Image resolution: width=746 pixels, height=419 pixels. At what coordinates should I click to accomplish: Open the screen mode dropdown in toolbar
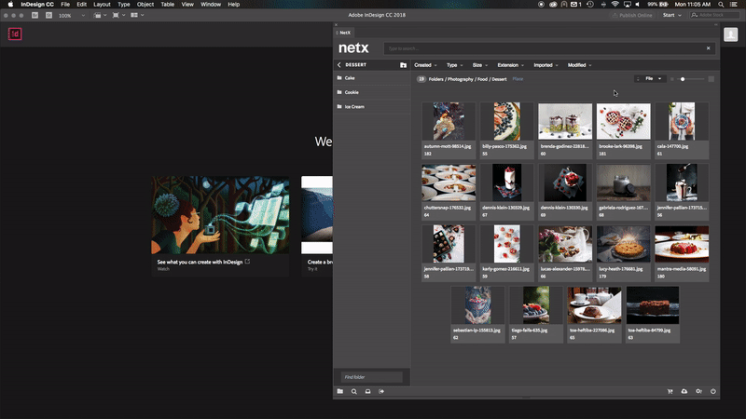pyautogui.click(x=118, y=15)
